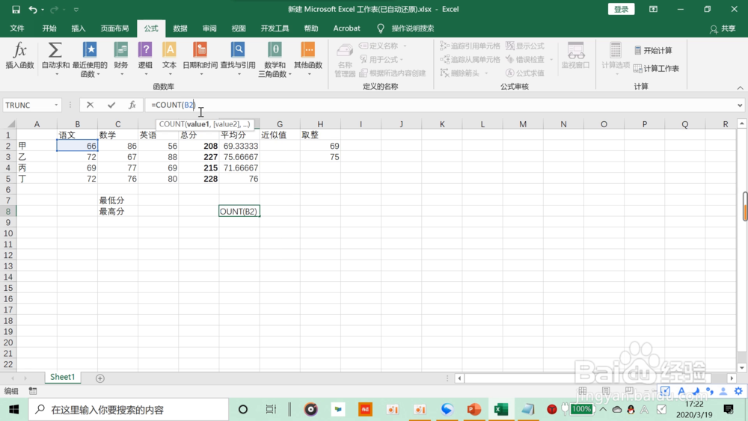Click the AutoSum (自动求和) sigma icon
This screenshot has width=748, height=421.
[55, 50]
